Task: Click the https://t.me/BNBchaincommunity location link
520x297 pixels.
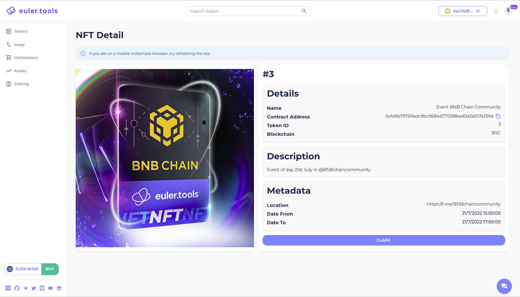Action: click(464, 204)
